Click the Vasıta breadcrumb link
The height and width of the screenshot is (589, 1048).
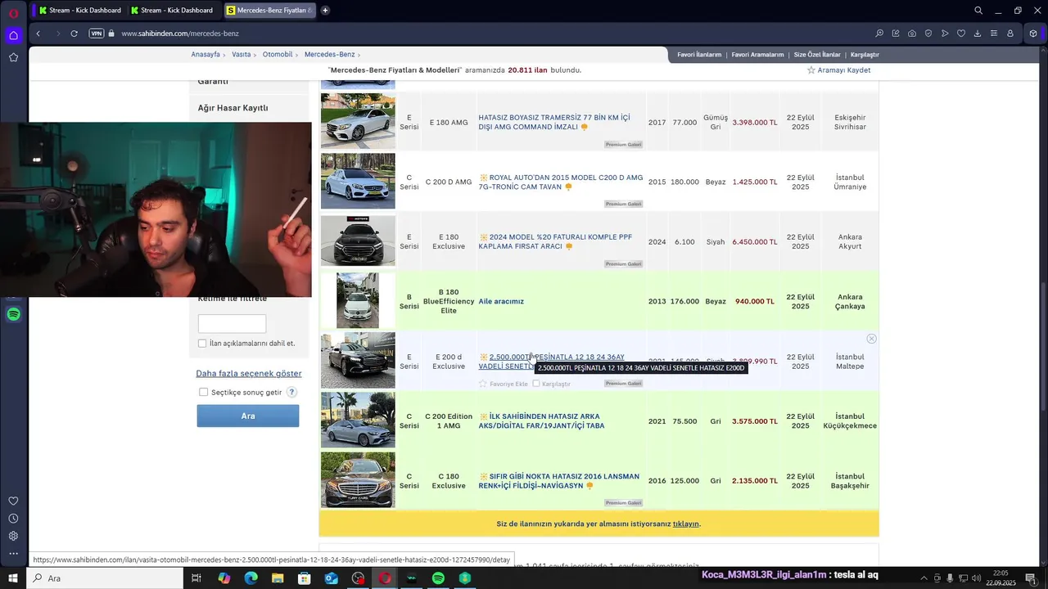(x=242, y=55)
